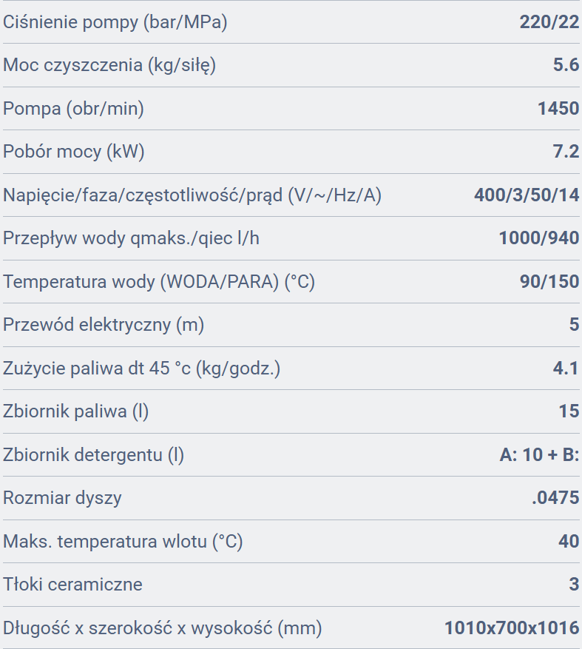The image size is (582, 649).
Task: Select the 1010x700x1016 dimensions value
Action: pyautogui.click(x=512, y=628)
